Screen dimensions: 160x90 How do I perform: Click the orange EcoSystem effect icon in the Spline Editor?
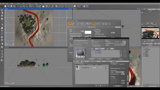point(94,24)
